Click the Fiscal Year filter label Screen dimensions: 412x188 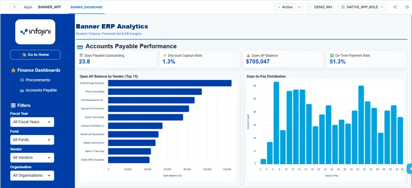(x=19, y=114)
